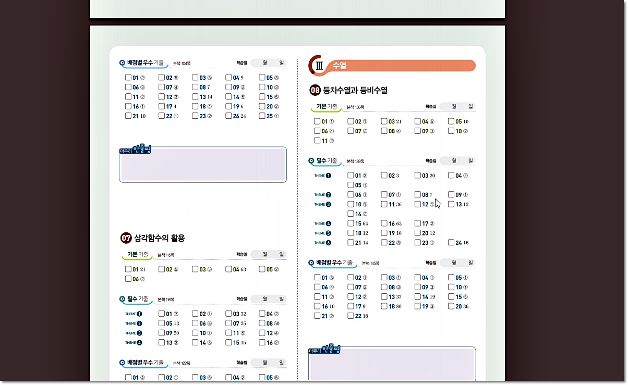Tick the checkbox for answer '18 80'
This screenshot has width=628, height=385.
point(384,306)
